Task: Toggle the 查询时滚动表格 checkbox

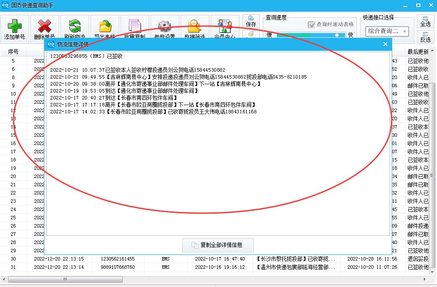Action: 313,24
